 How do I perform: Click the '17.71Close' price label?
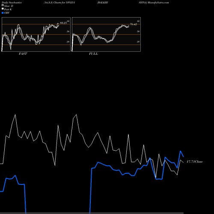coord(195,162)
